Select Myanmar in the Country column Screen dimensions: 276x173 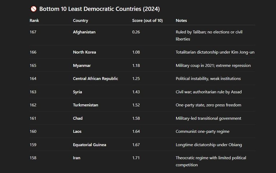82,65
